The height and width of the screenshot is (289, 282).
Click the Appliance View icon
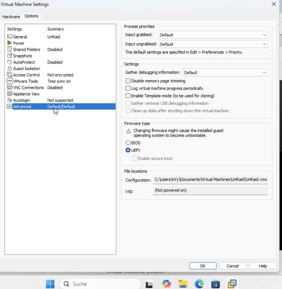pos(10,94)
